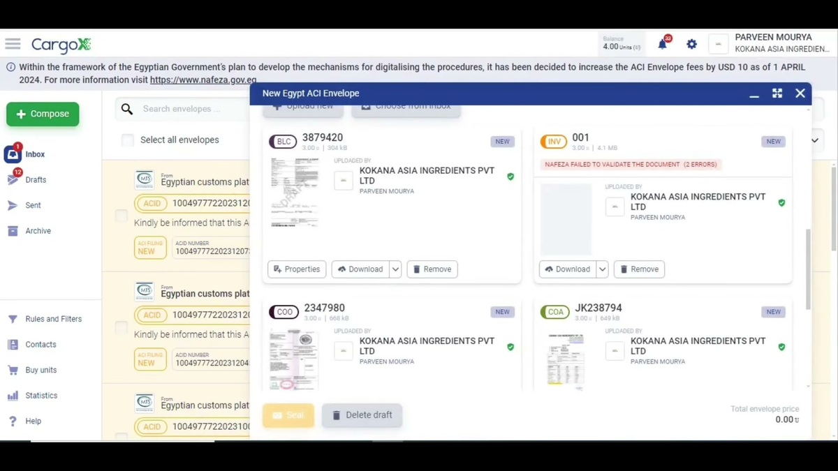Open the Archive folder
The image size is (838, 471).
click(38, 231)
